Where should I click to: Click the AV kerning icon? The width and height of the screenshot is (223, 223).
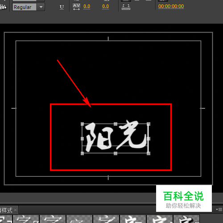[76, 7]
